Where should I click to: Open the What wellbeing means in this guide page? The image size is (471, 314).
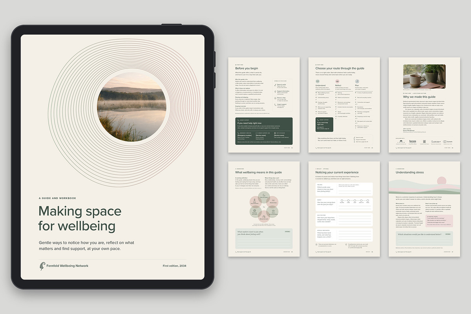264,209
